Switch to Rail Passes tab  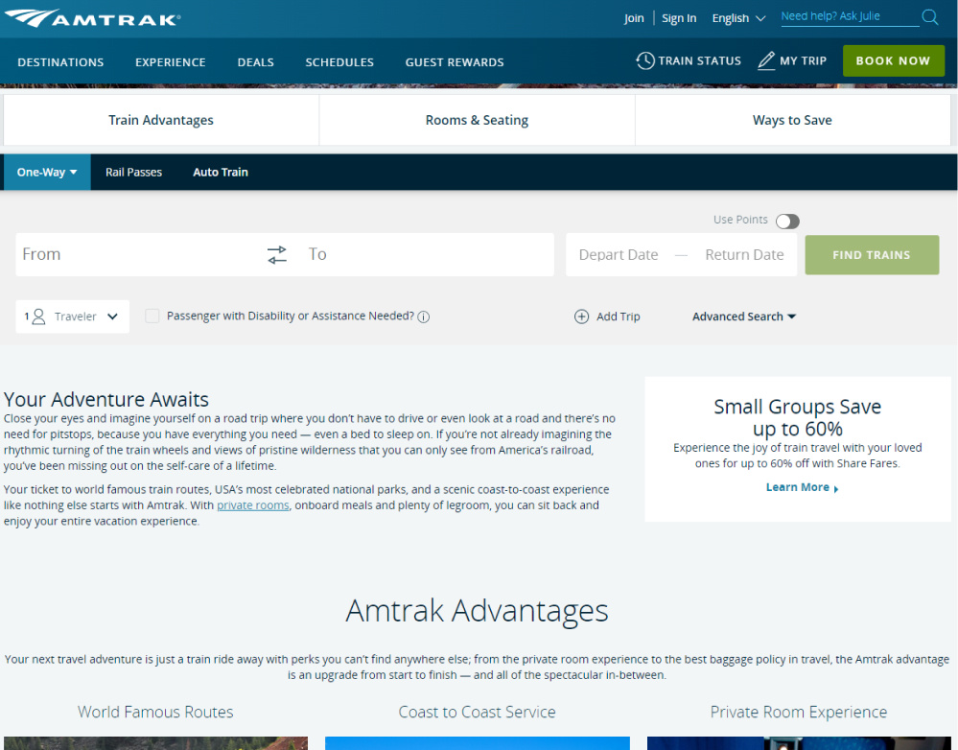click(134, 173)
